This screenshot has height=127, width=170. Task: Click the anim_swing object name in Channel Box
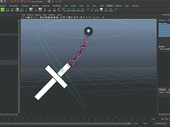(163, 23)
